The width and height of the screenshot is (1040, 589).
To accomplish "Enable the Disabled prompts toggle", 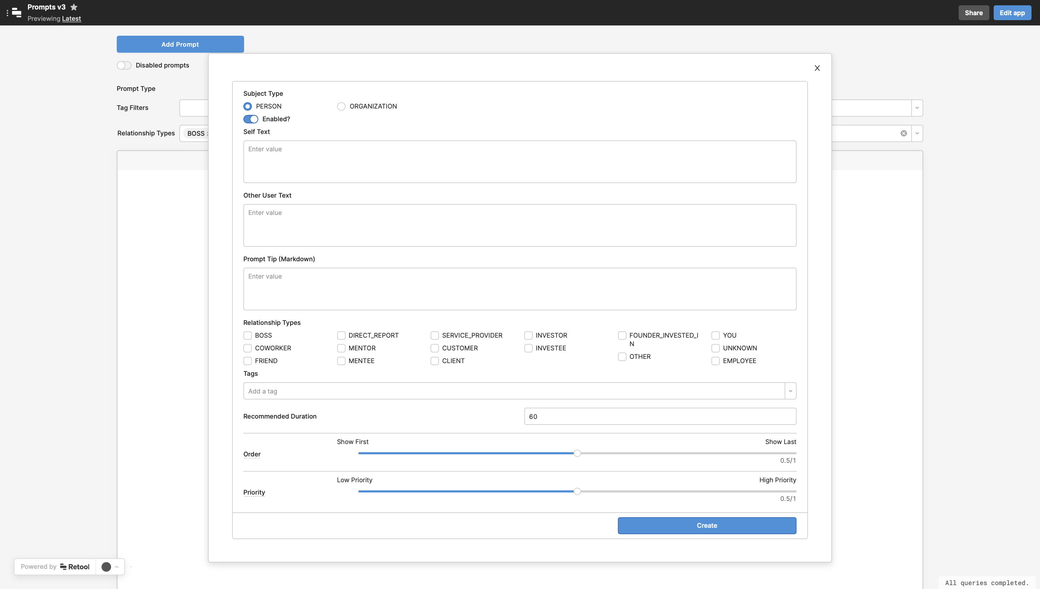I will (x=124, y=65).
